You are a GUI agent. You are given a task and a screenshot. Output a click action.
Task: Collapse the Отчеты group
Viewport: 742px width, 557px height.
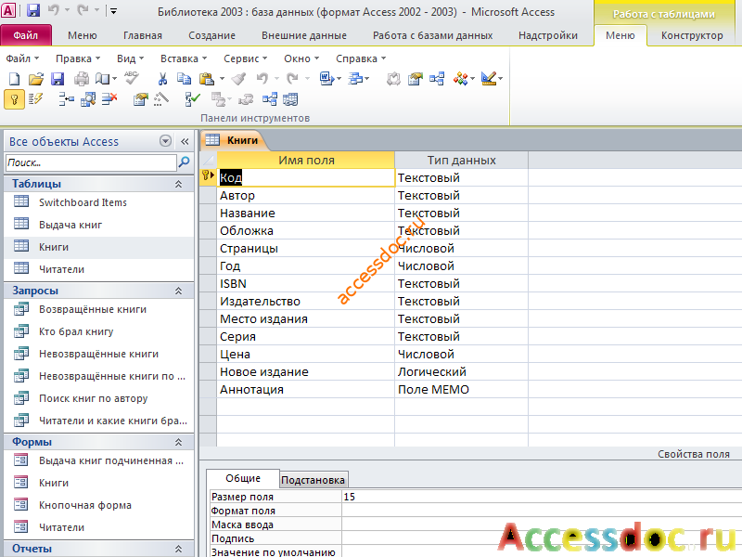[x=178, y=549]
